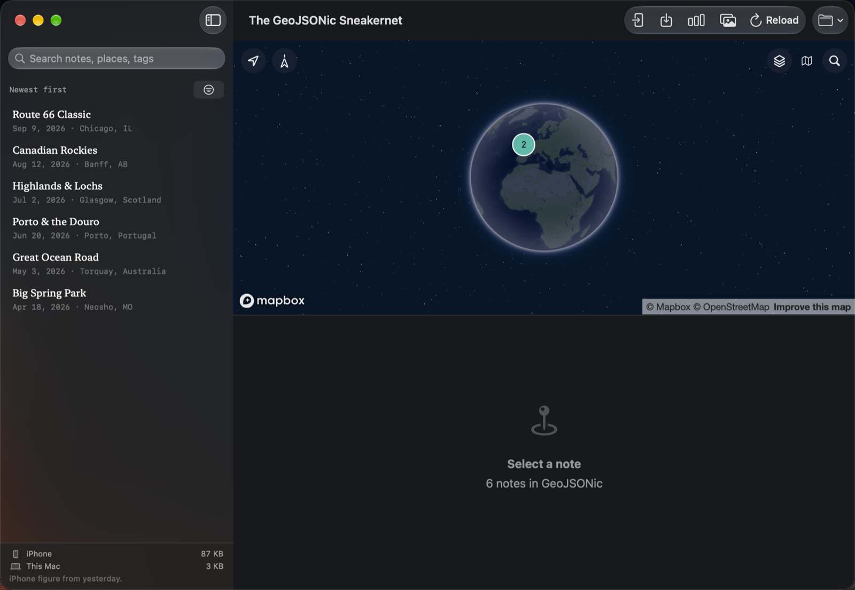The height and width of the screenshot is (590, 855).
Task: Reload the notes
Action: 774,20
